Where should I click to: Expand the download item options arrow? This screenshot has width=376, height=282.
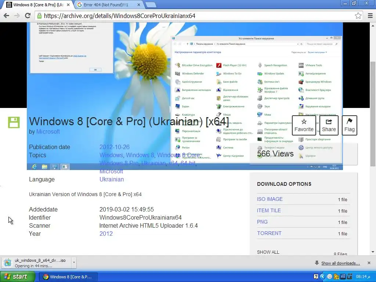coord(74,263)
